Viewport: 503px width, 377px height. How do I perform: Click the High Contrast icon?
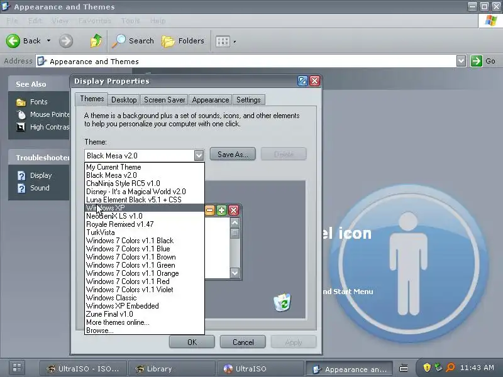click(x=21, y=128)
